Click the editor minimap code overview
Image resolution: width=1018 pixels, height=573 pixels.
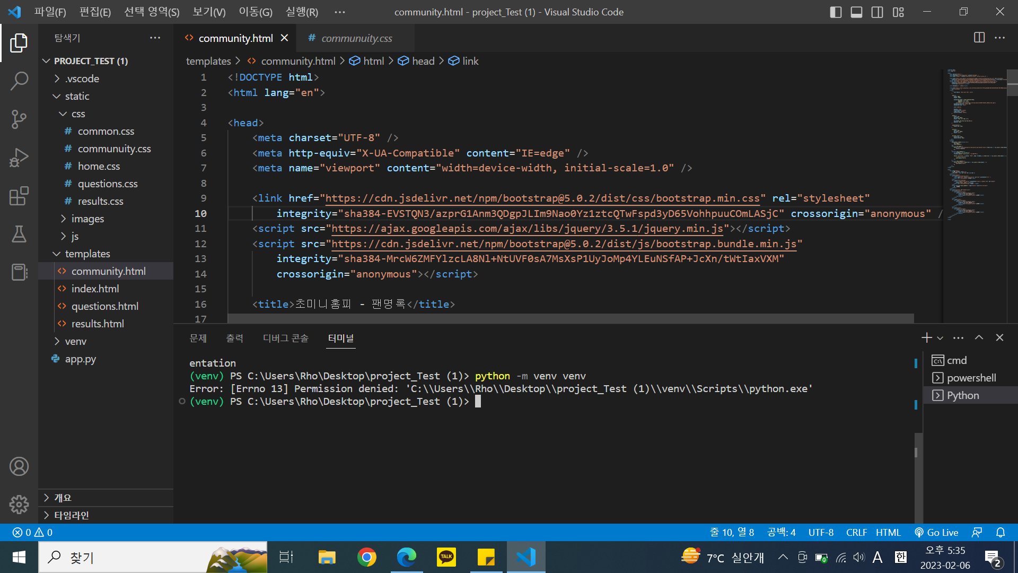tap(975, 143)
